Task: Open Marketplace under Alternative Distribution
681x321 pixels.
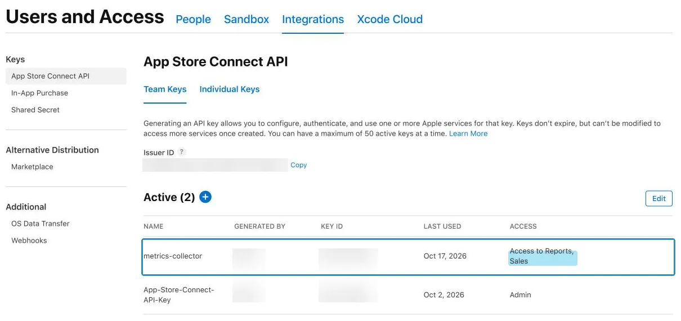Action: coord(32,167)
